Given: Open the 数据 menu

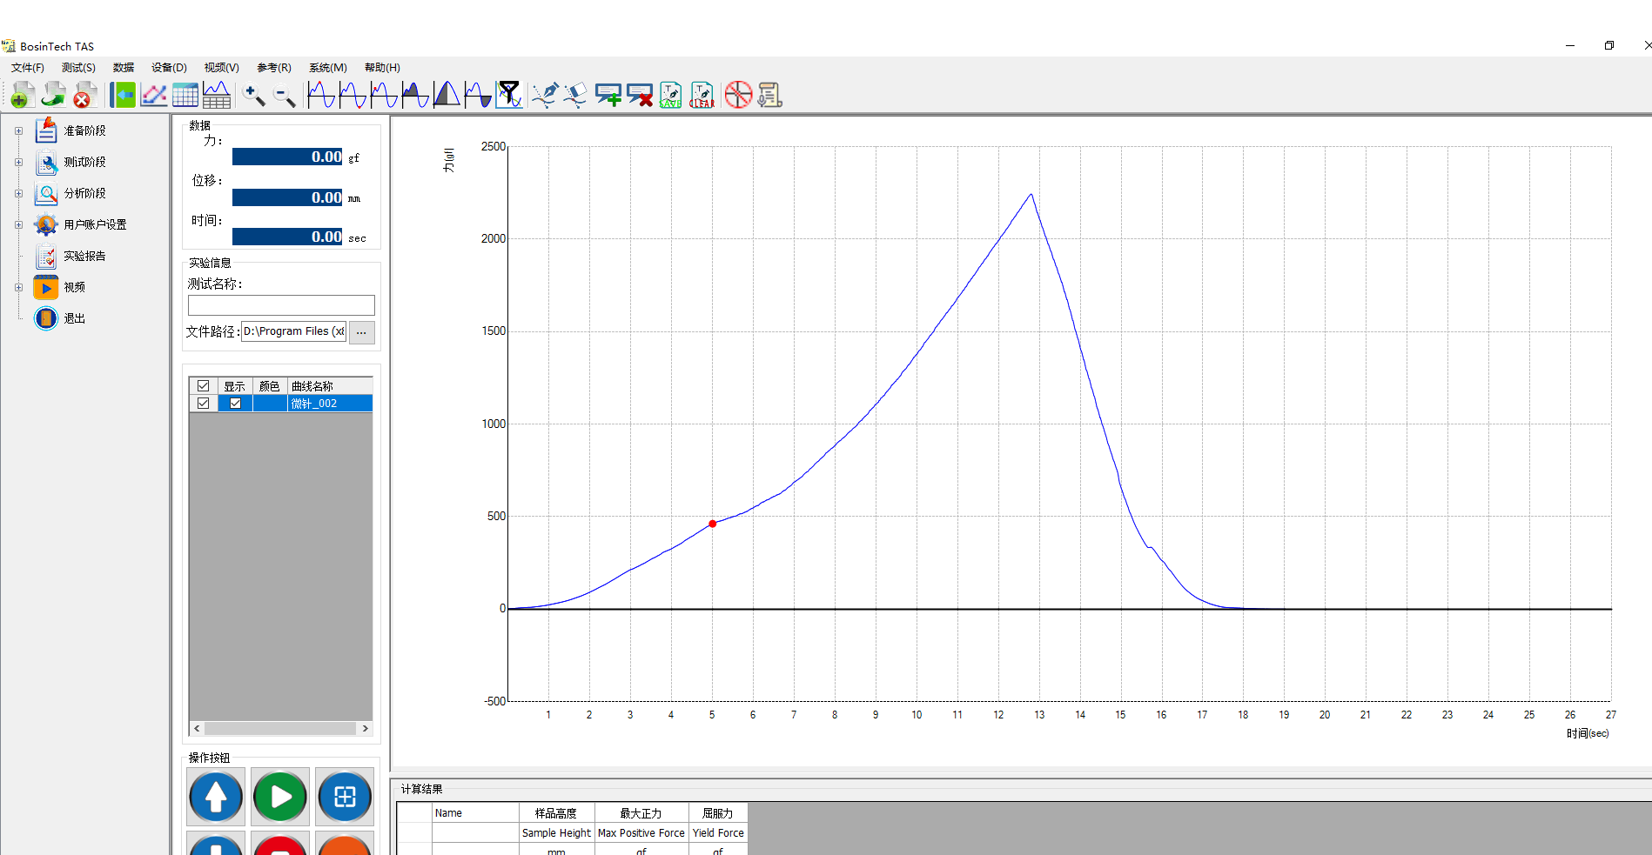Looking at the screenshot, I should [124, 68].
